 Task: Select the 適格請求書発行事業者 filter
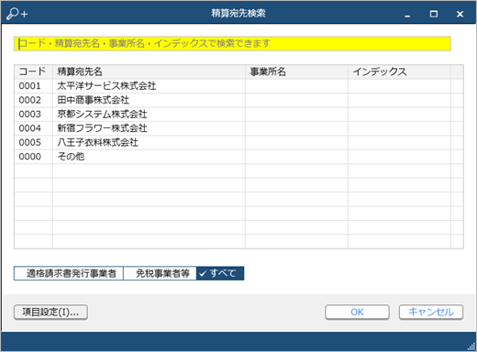(69, 273)
